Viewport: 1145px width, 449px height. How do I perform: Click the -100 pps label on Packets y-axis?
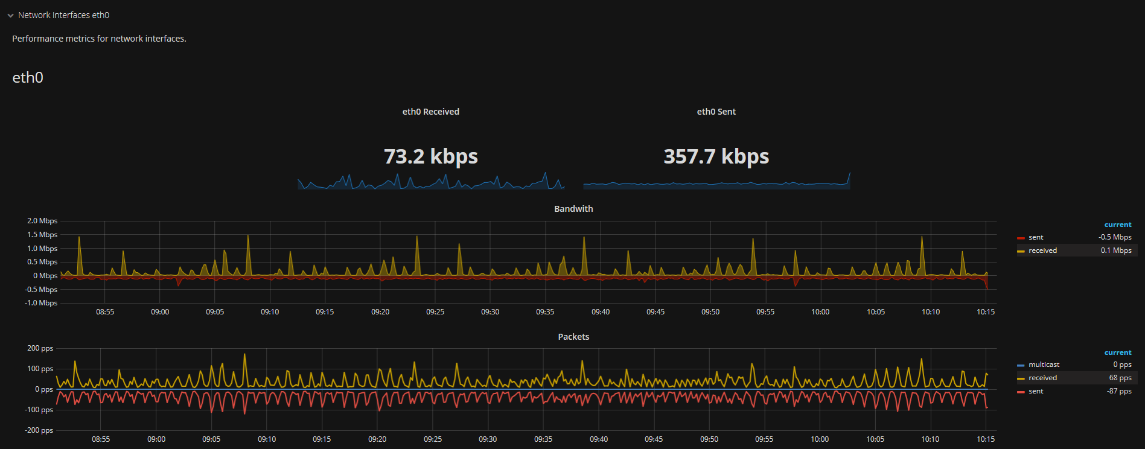(x=39, y=410)
